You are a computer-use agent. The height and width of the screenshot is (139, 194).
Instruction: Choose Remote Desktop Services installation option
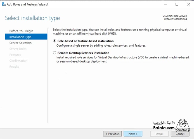tap(54, 53)
